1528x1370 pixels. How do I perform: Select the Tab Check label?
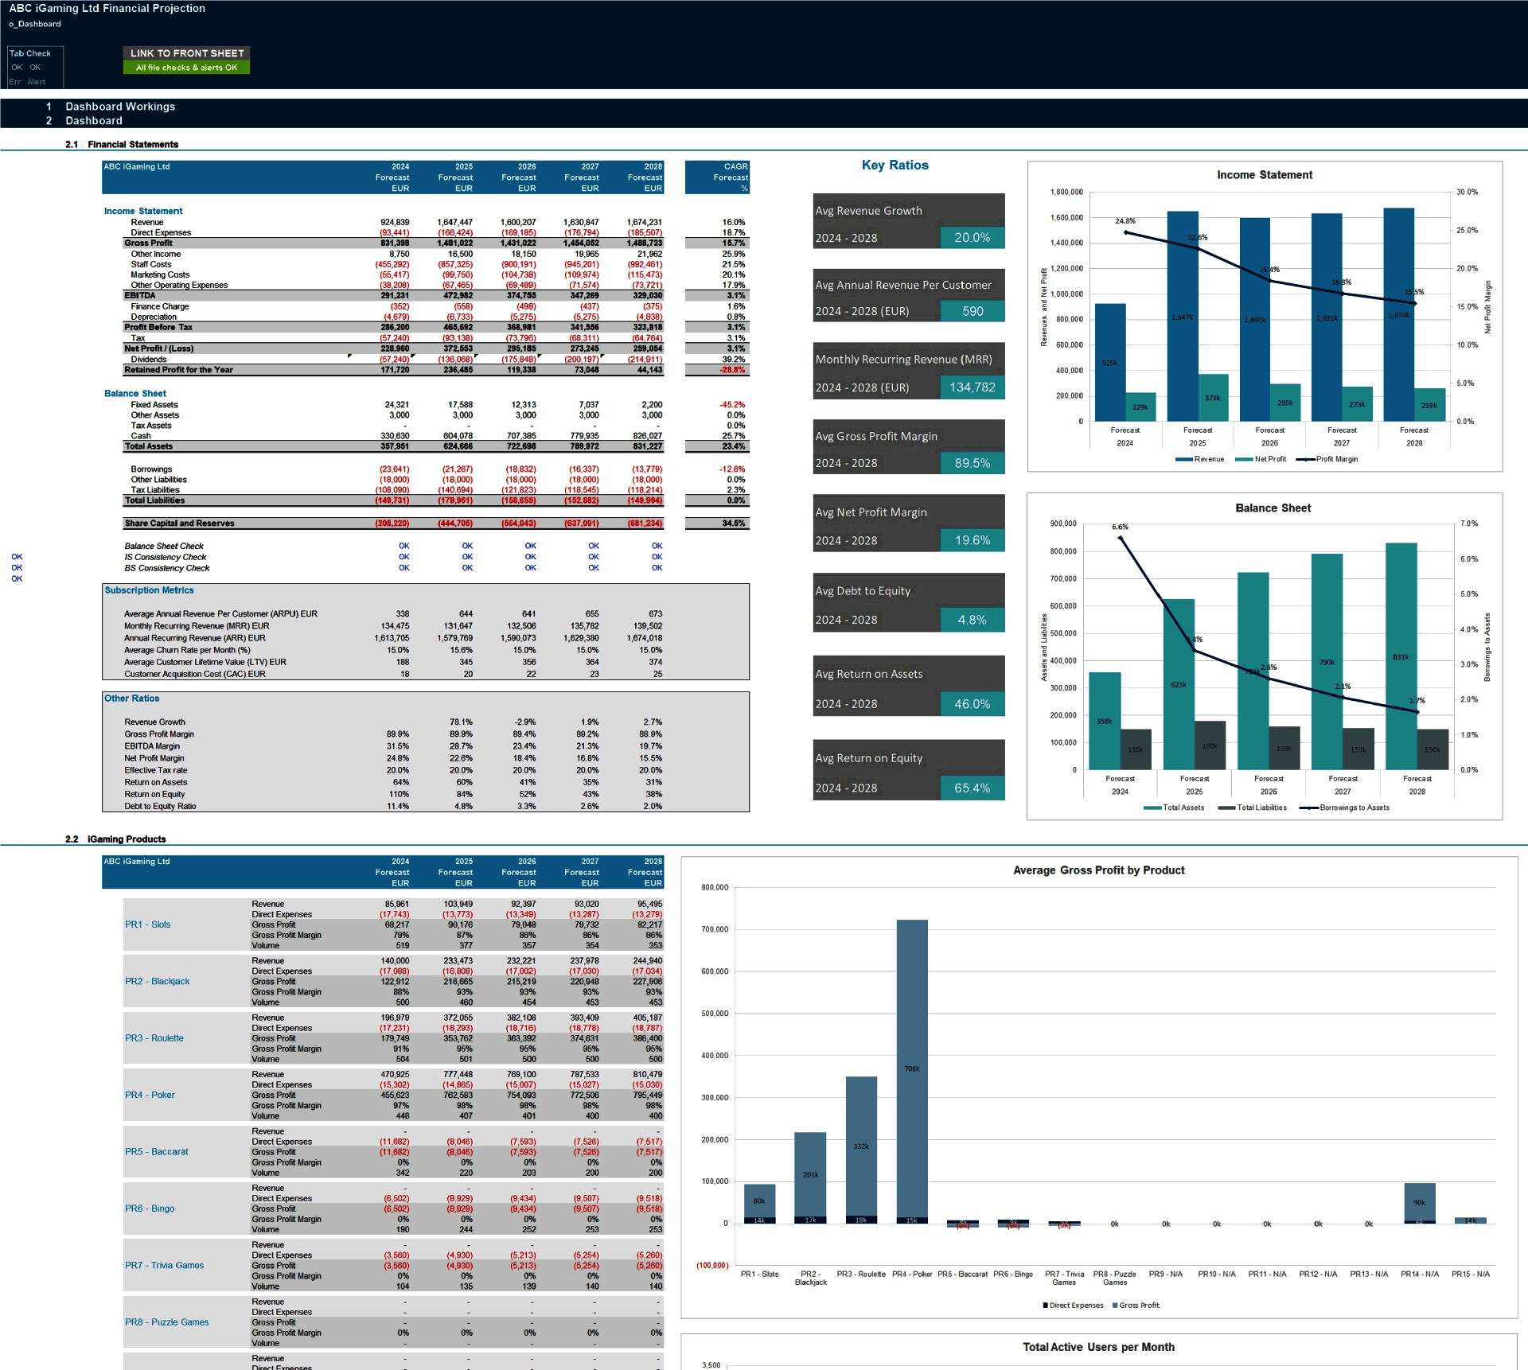[30, 53]
